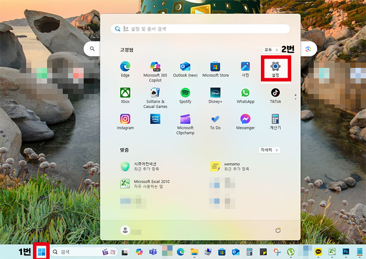Open Sticky Notes on the taskbar
Viewport: 366px width, 259px height.
point(263,252)
